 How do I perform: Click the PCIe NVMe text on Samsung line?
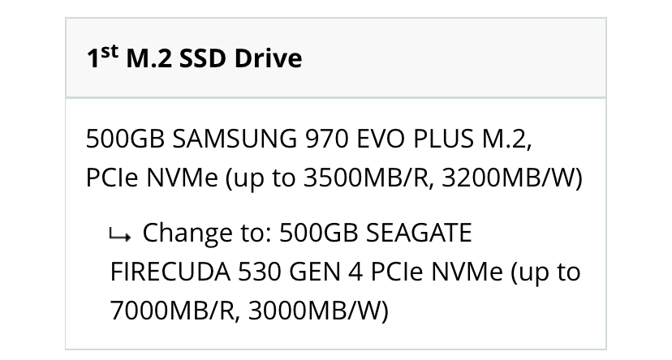(152, 177)
